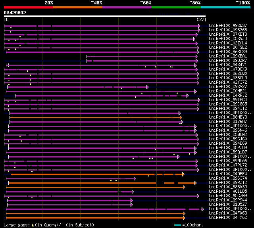Image resolution: width=254 pixels, height=228 pixels.
Task: Click hit label UniRef100_Q9XEA1
Action: point(228,56)
